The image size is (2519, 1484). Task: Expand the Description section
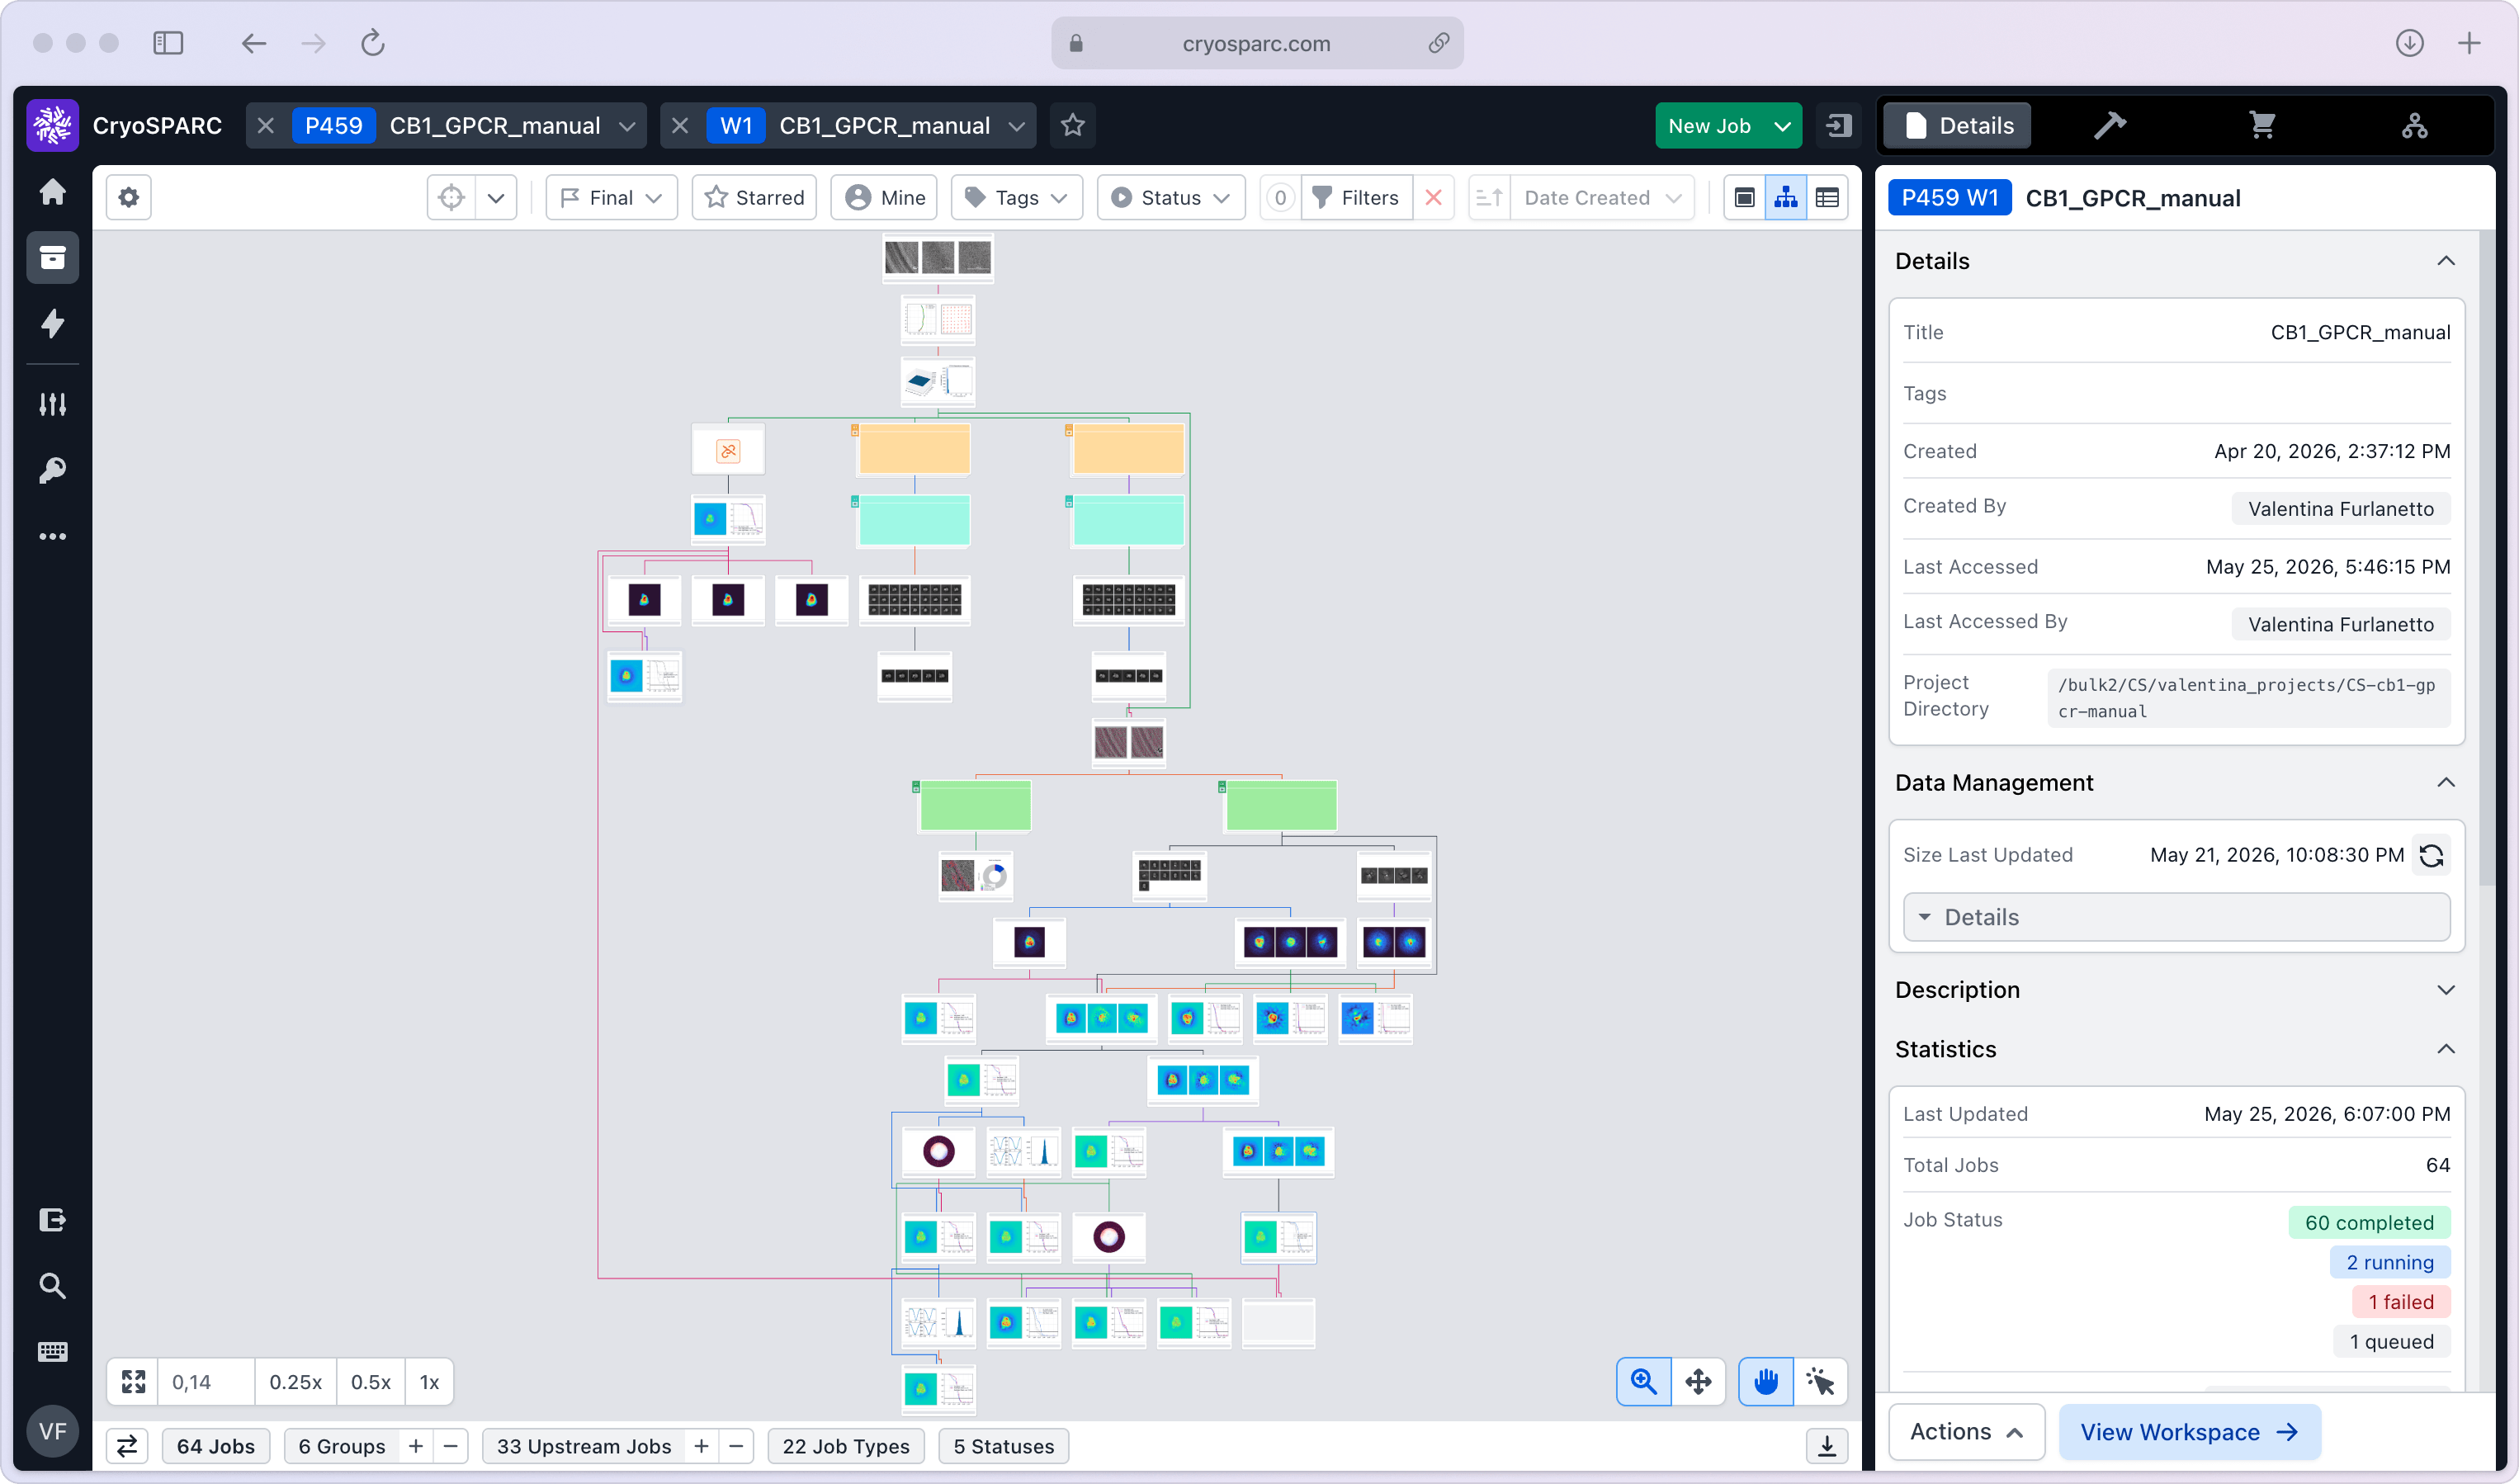pos(2445,989)
